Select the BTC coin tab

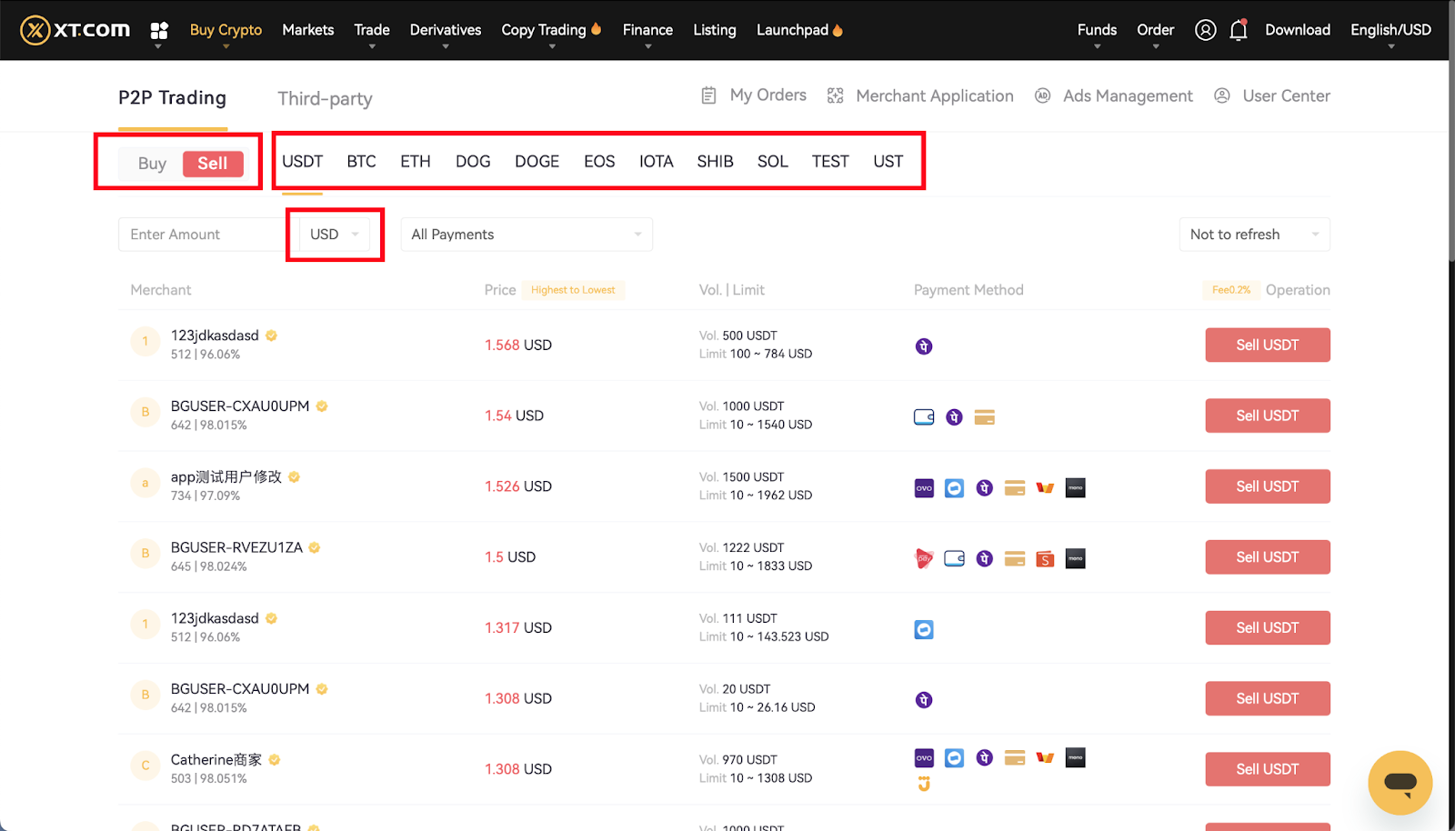[361, 162]
